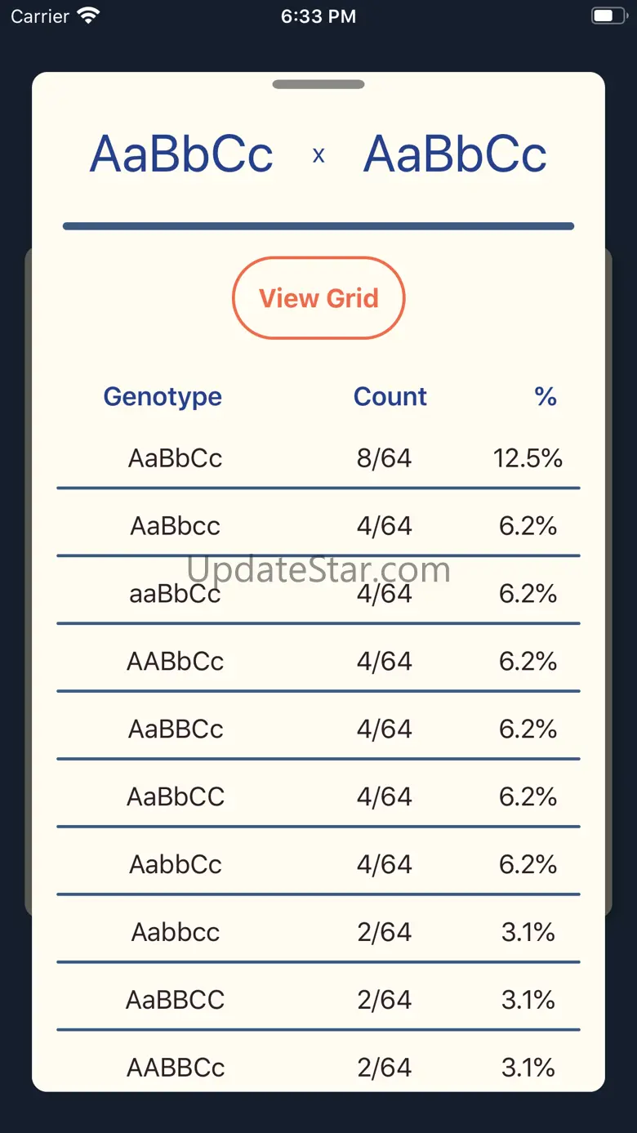The height and width of the screenshot is (1133, 637).
Task: Select the right parent genotype AaBbCc
Action: (455, 154)
